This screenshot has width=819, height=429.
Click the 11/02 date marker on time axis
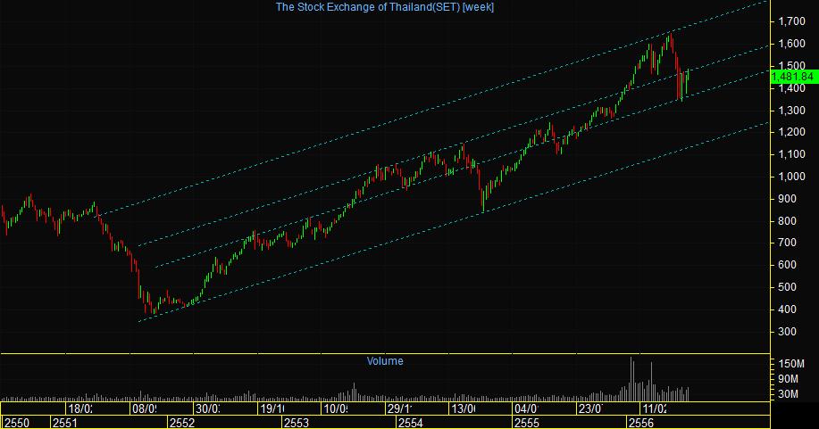tap(655, 408)
